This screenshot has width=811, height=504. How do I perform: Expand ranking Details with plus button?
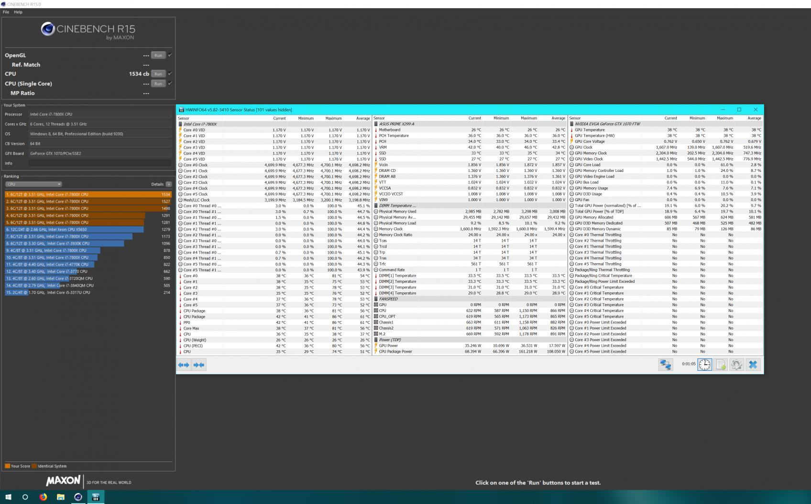[168, 184]
